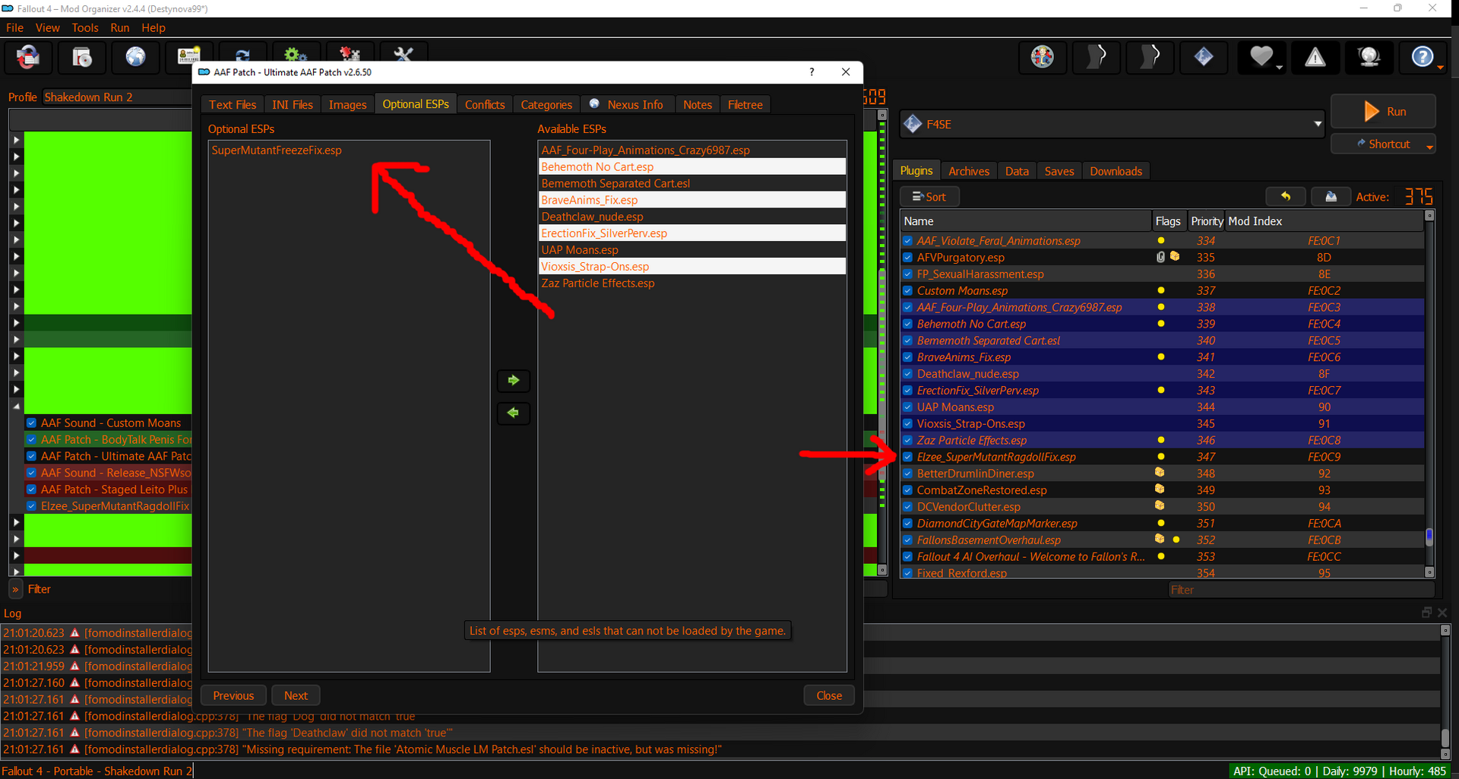The image size is (1459, 779).
Task: Click the Log panel vertical scrollbar
Action: pos(1445,692)
